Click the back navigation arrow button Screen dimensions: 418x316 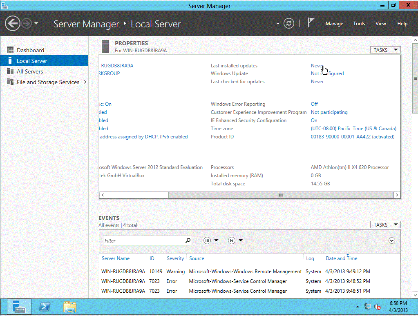[13, 23]
